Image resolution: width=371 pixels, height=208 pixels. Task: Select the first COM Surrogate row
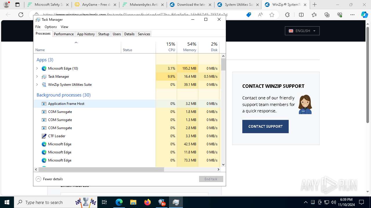coord(94,112)
